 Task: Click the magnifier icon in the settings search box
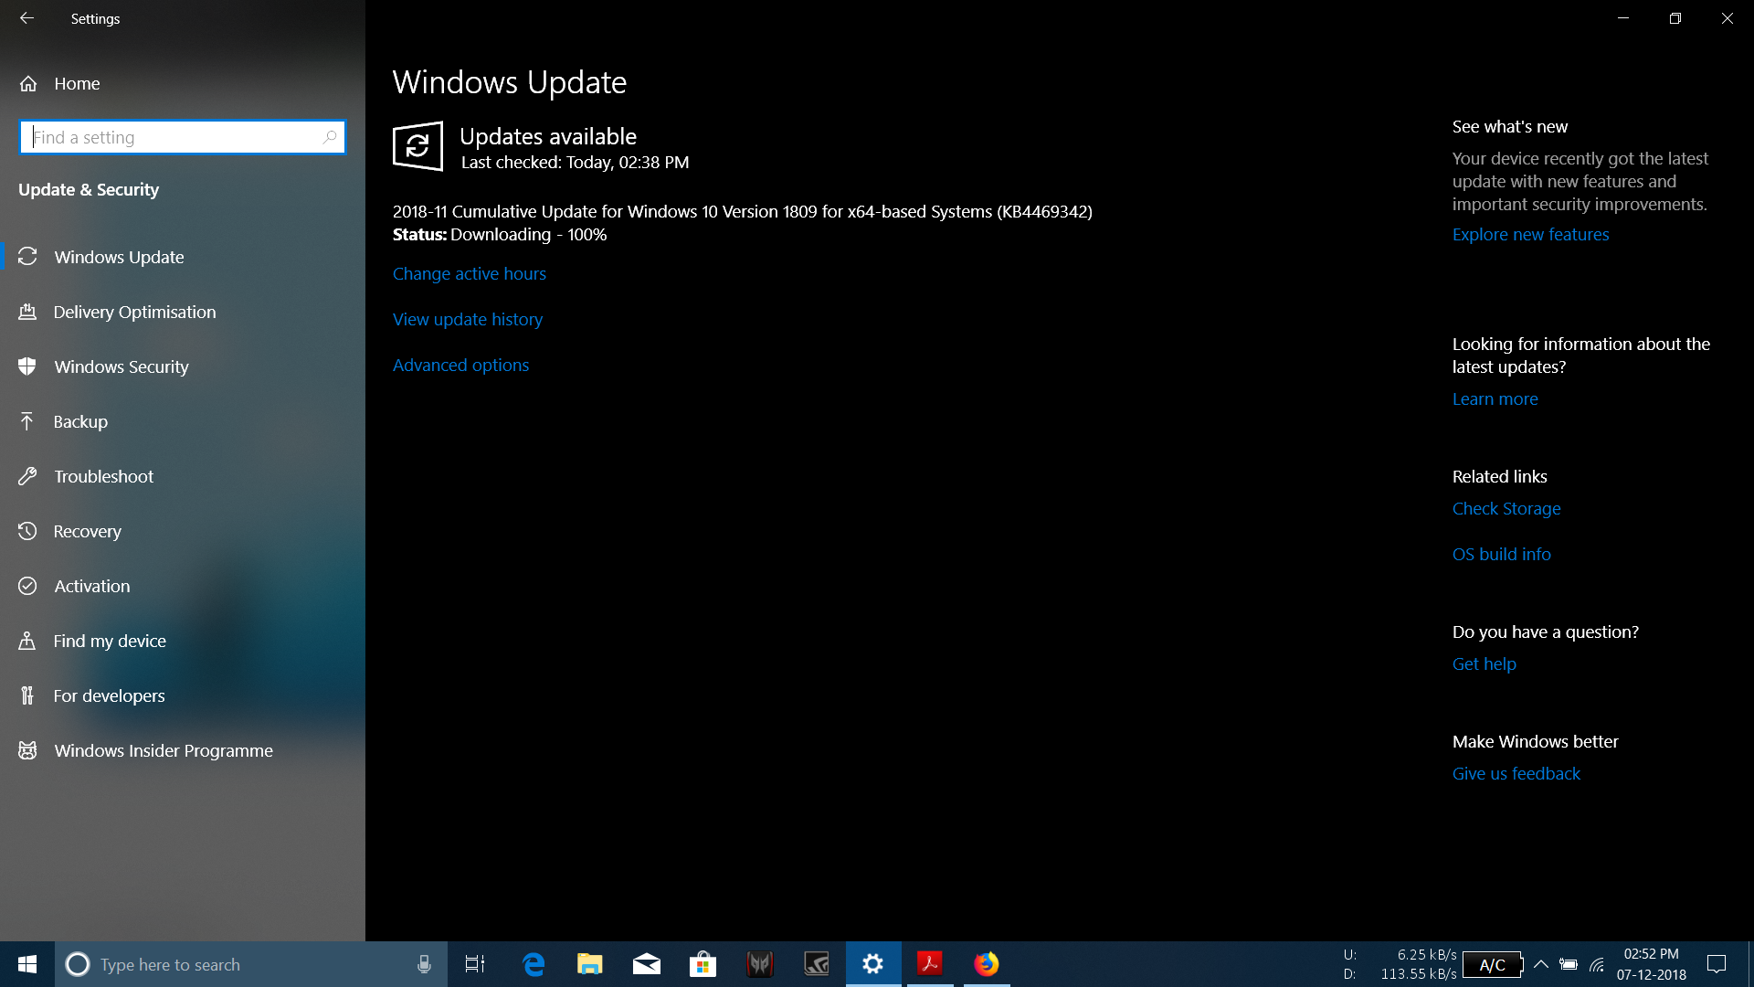(330, 137)
